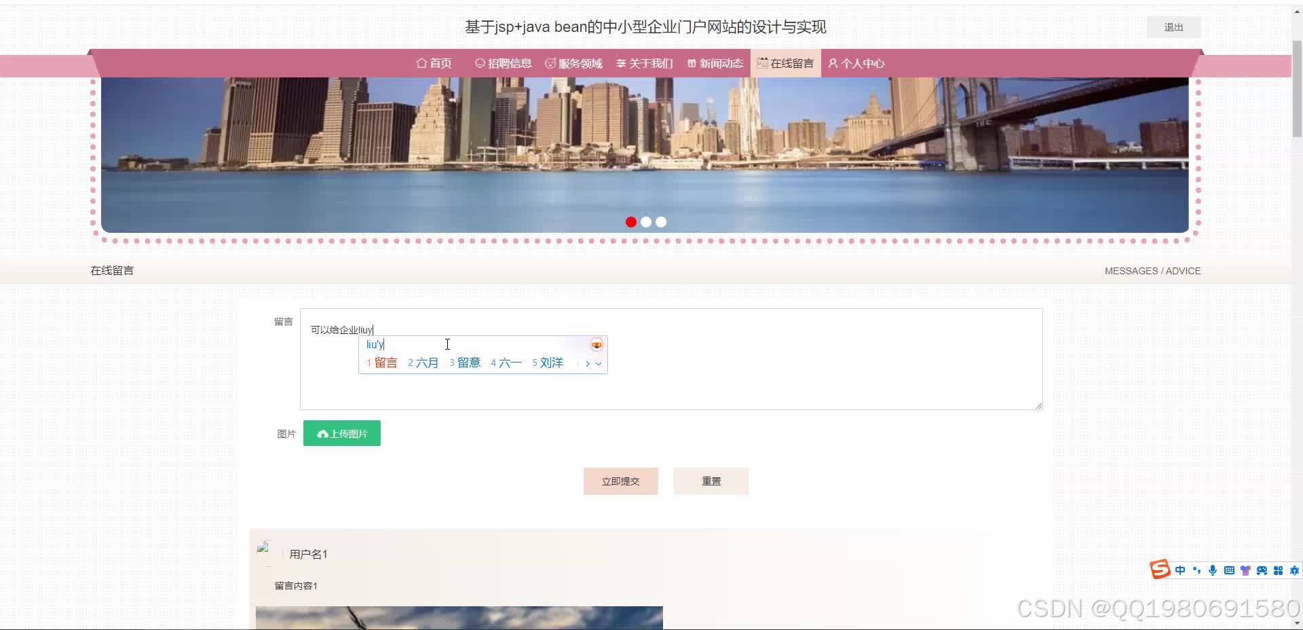Image resolution: width=1303 pixels, height=630 pixels.
Task: Click the 退出 logout button
Action: click(x=1173, y=26)
